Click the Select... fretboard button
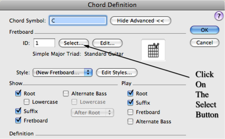The image size is (225, 139). (x=74, y=43)
